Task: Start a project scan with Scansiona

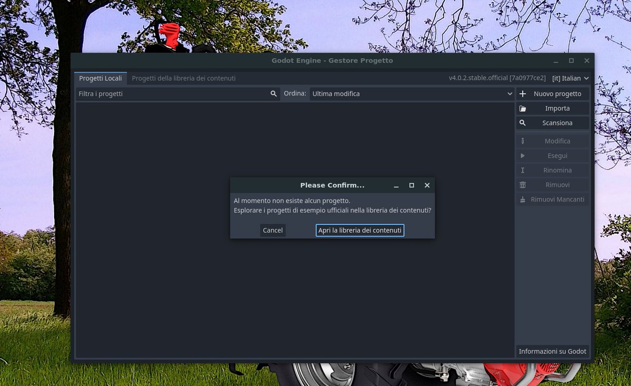Action: pos(557,123)
